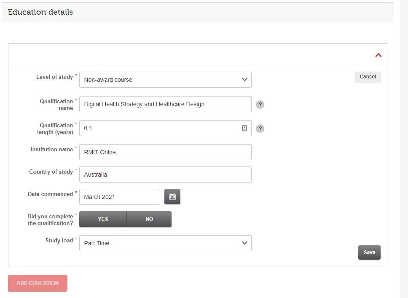The image size is (408, 298).
Task: Click the Institution name input field
Action: pyautogui.click(x=165, y=152)
